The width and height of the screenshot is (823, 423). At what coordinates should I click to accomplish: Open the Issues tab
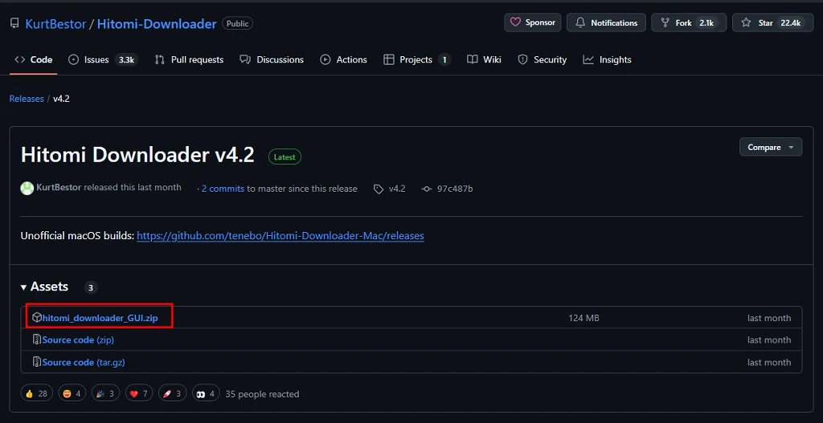click(104, 59)
